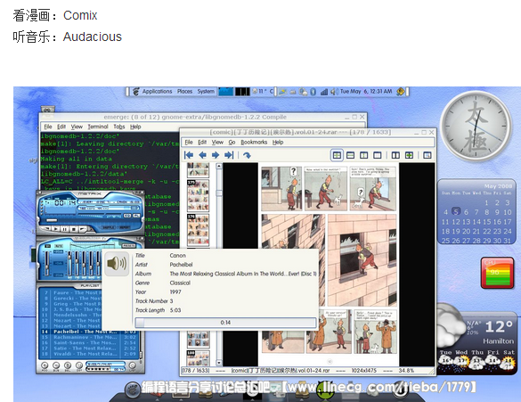
Task: Click the playlist LIST button
Action: coord(132,365)
